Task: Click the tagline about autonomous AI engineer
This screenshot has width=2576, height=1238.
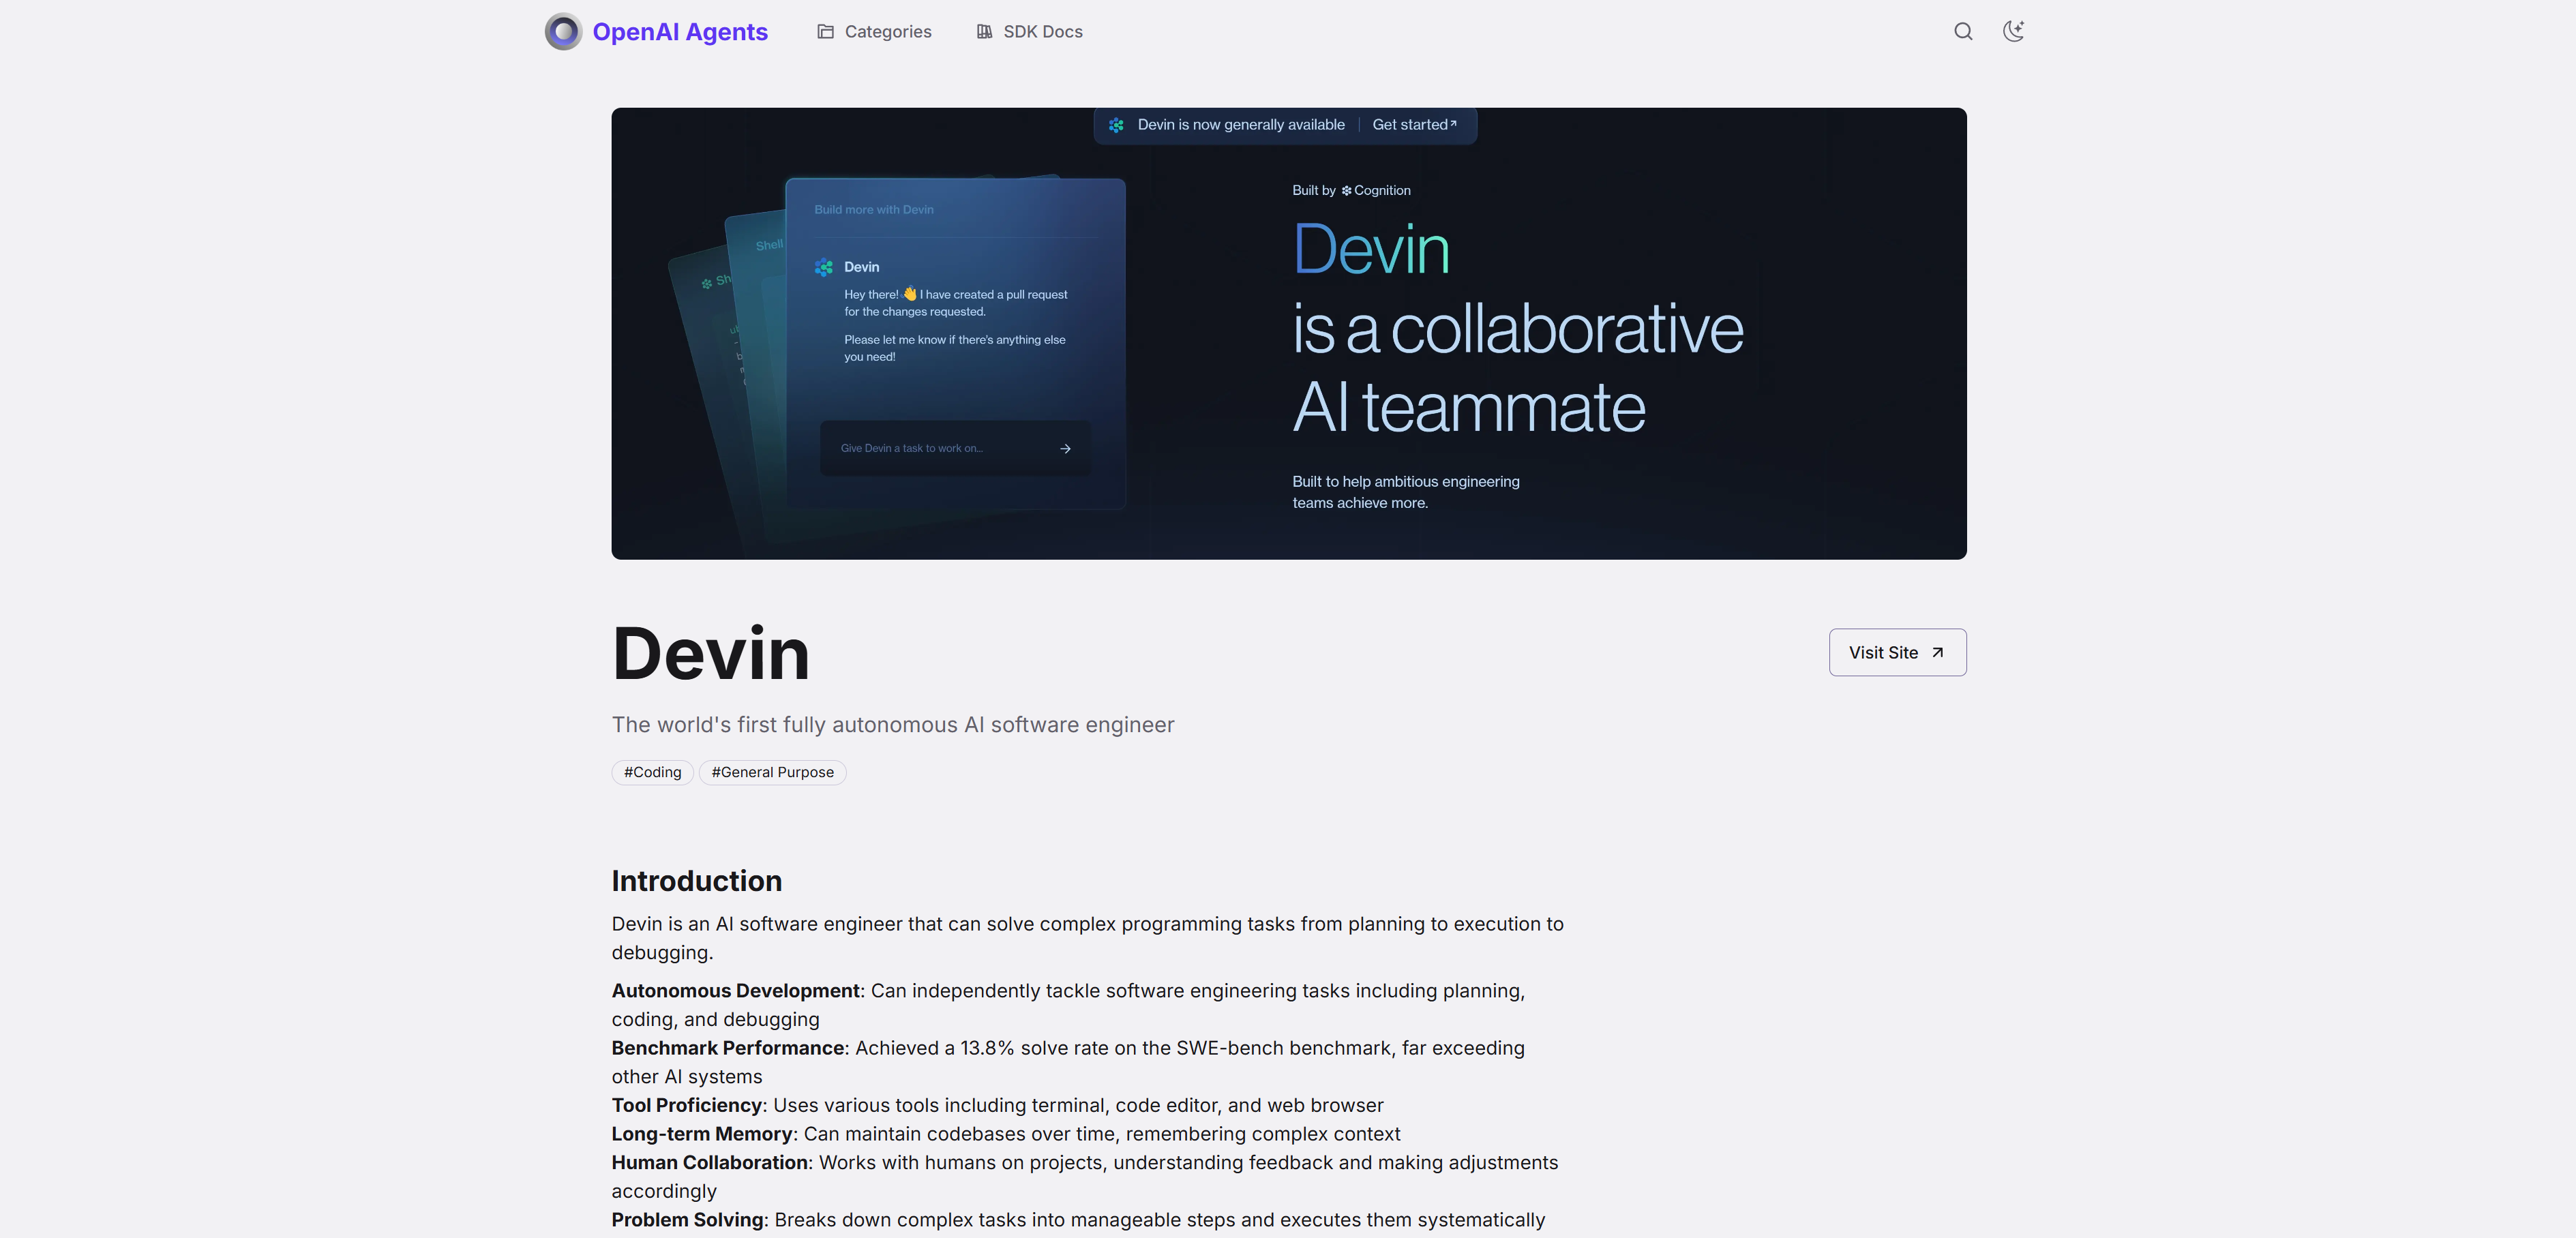Action: 893,725
